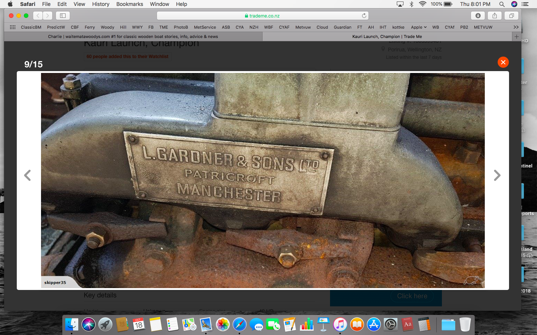Open the Share sheet button
Screen dimensions: 537x335
click(494, 16)
